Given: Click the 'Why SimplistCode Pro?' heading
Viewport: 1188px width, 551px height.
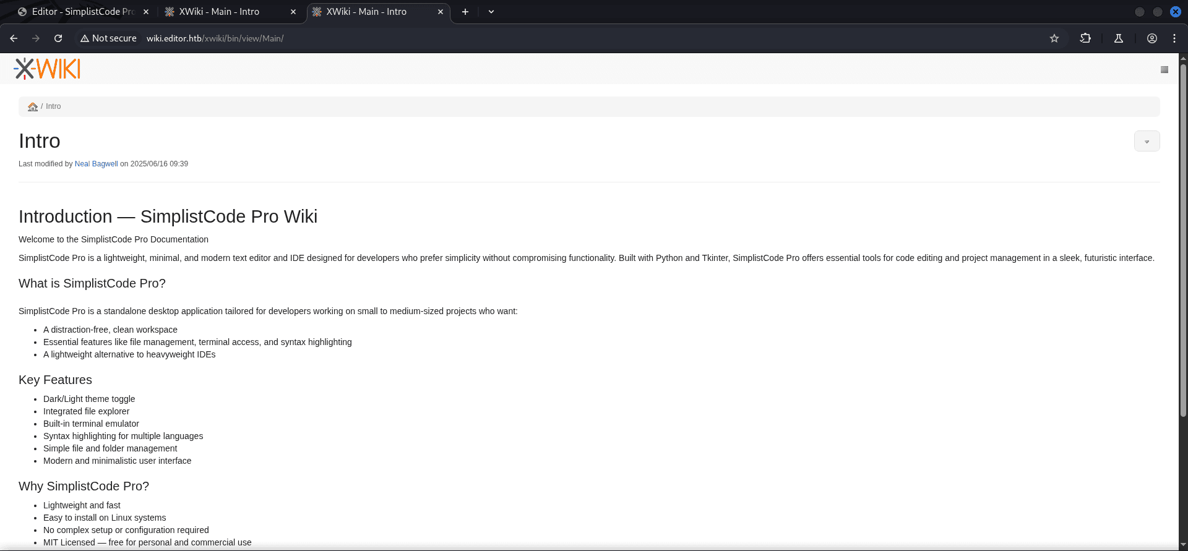Looking at the screenshot, I should point(84,486).
